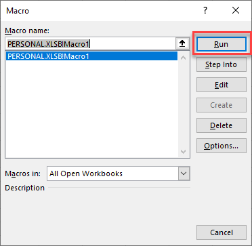Viewport: 252px width, 246px height.
Task: Click the Help question mark icon
Action: pos(205,10)
